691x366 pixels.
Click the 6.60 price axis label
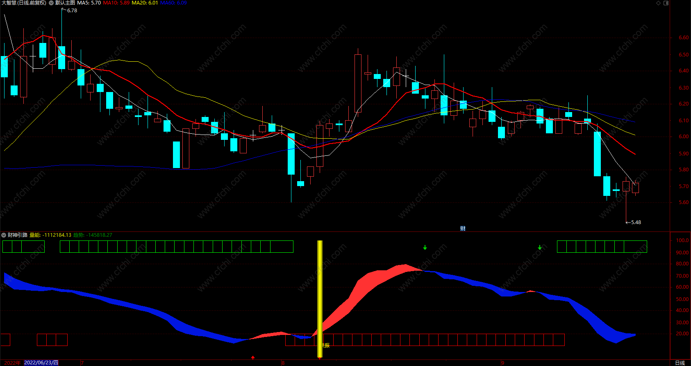point(683,38)
